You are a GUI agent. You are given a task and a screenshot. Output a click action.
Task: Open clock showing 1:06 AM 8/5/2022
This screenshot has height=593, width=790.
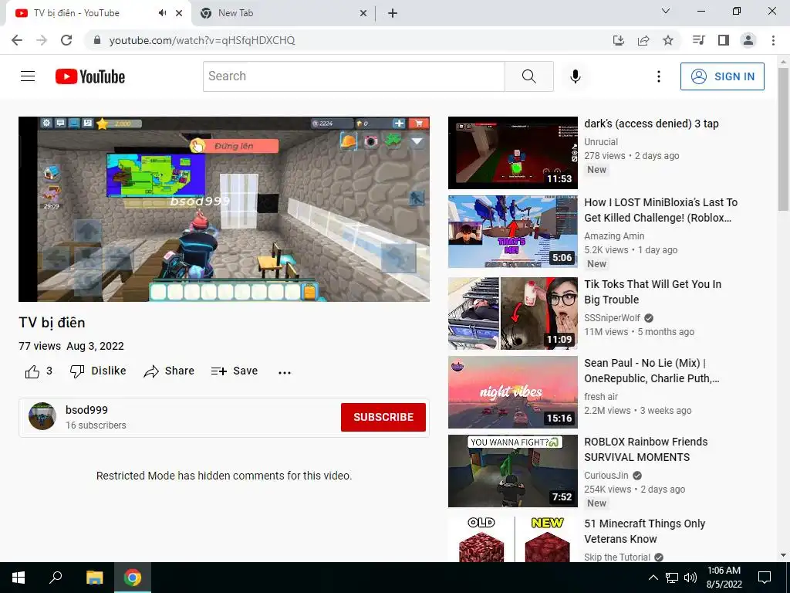[x=724, y=578]
